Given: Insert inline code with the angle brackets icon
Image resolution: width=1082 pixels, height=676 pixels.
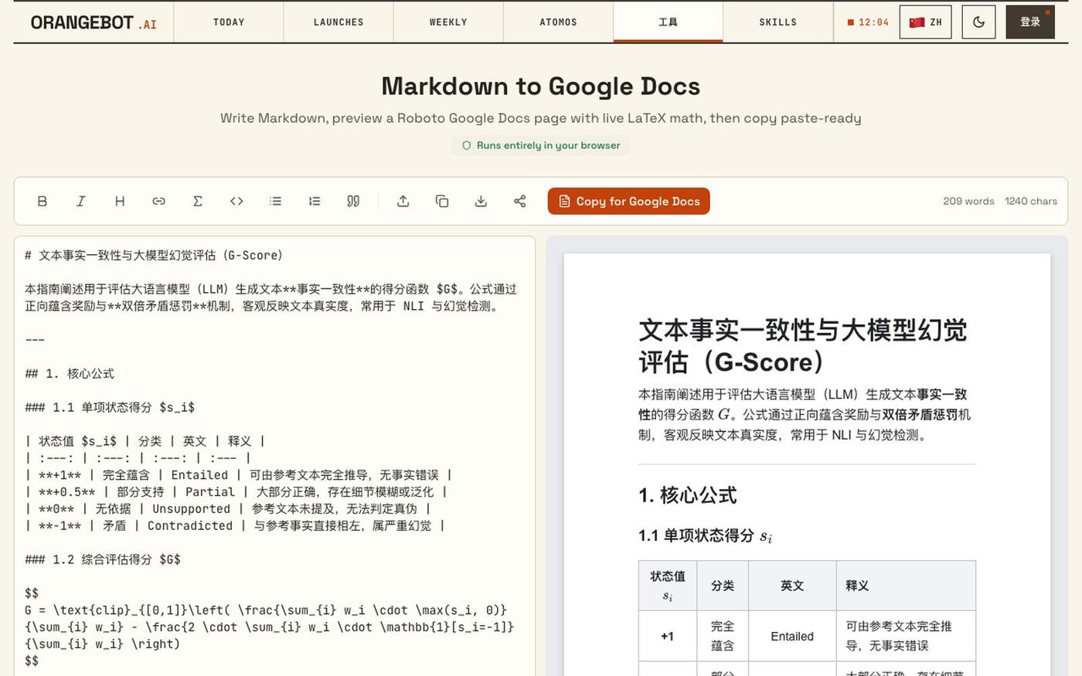Looking at the screenshot, I should point(236,201).
